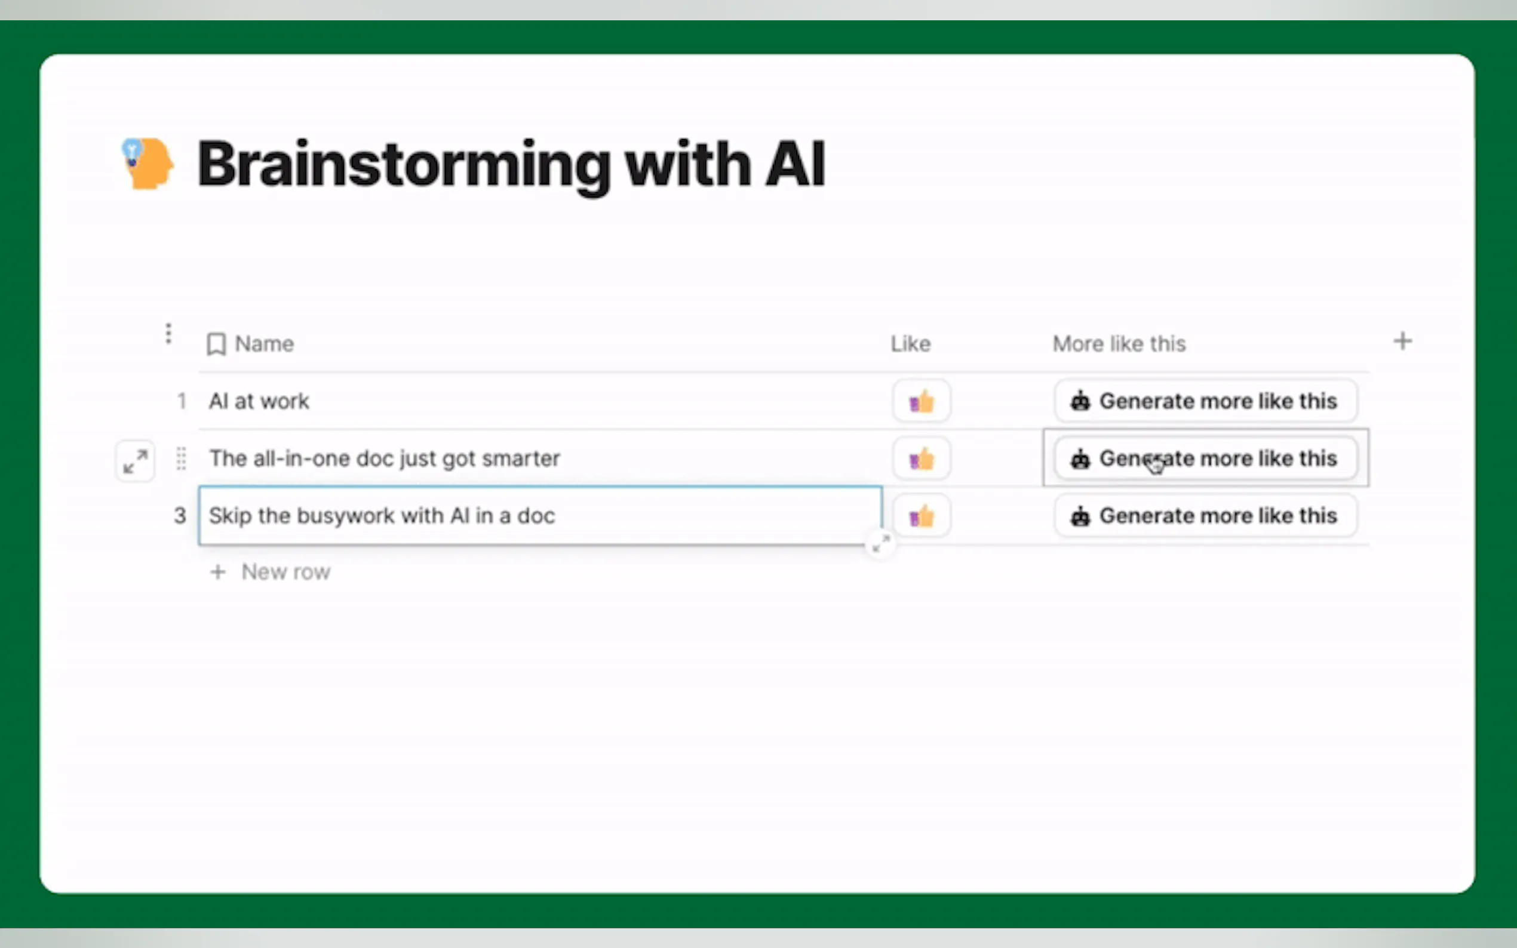Screen dimensions: 1517x948
Task: Grab the drag handle on second row
Action: click(181, 458)
